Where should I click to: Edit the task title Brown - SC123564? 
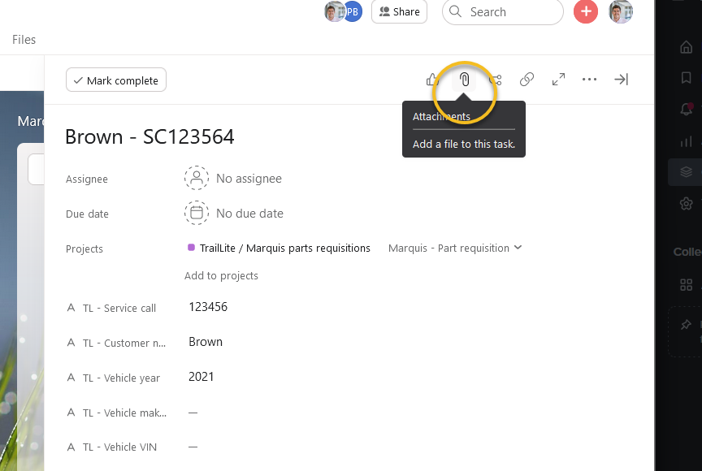pyautogui.click(x=149, y=136)
